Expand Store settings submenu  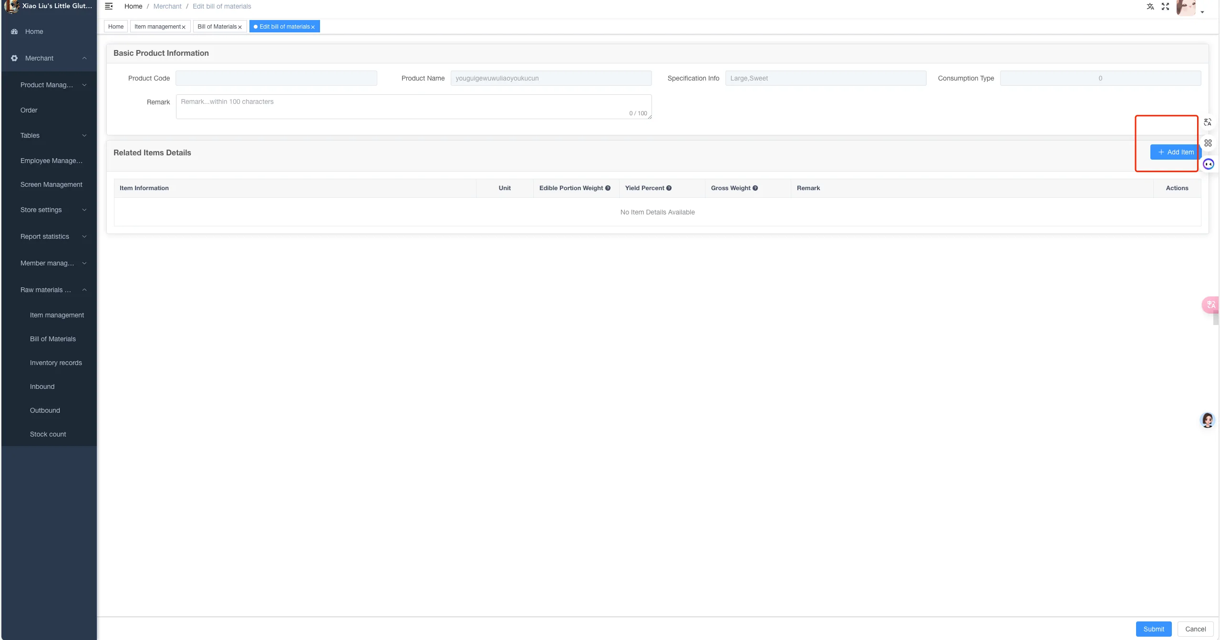(84, 210)
